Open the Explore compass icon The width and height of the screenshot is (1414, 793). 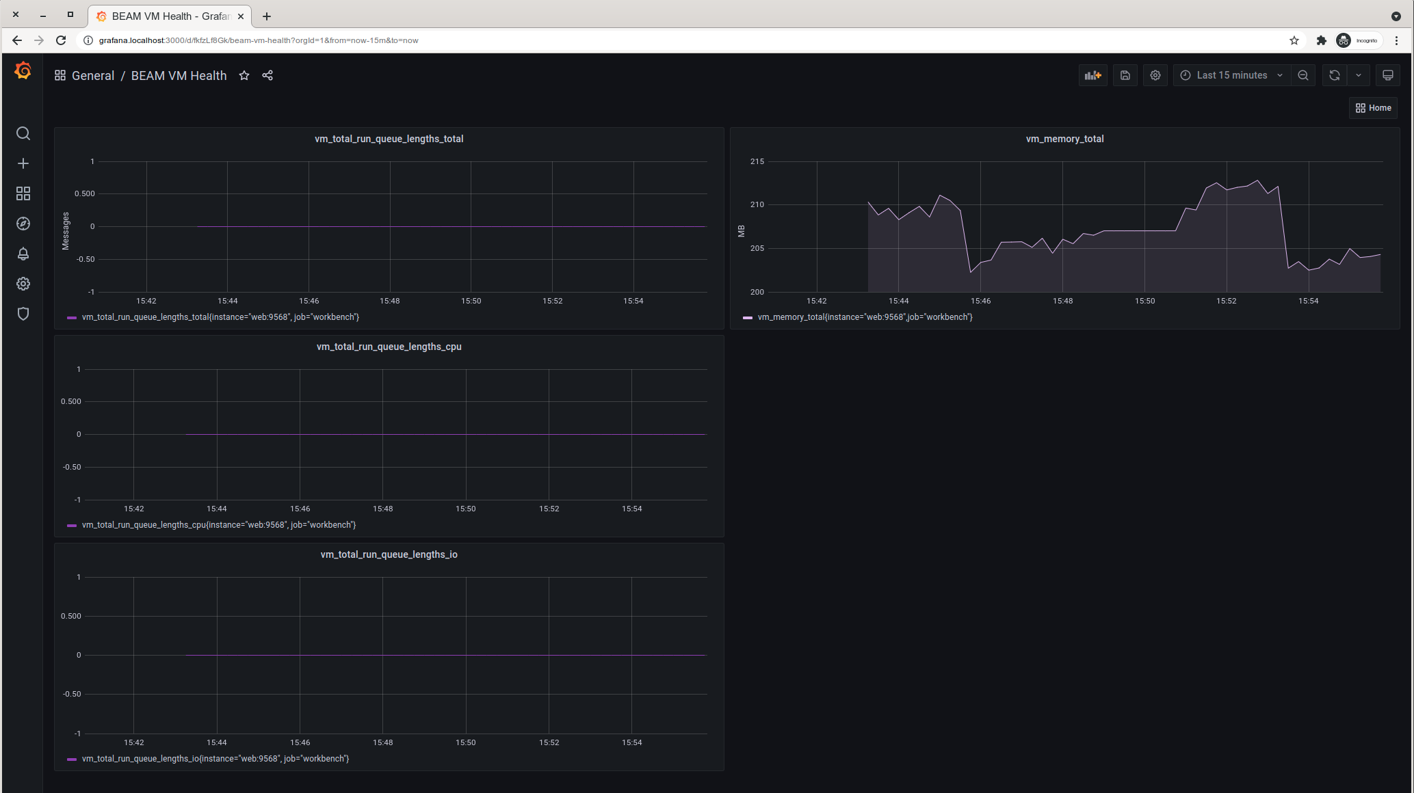23,224
